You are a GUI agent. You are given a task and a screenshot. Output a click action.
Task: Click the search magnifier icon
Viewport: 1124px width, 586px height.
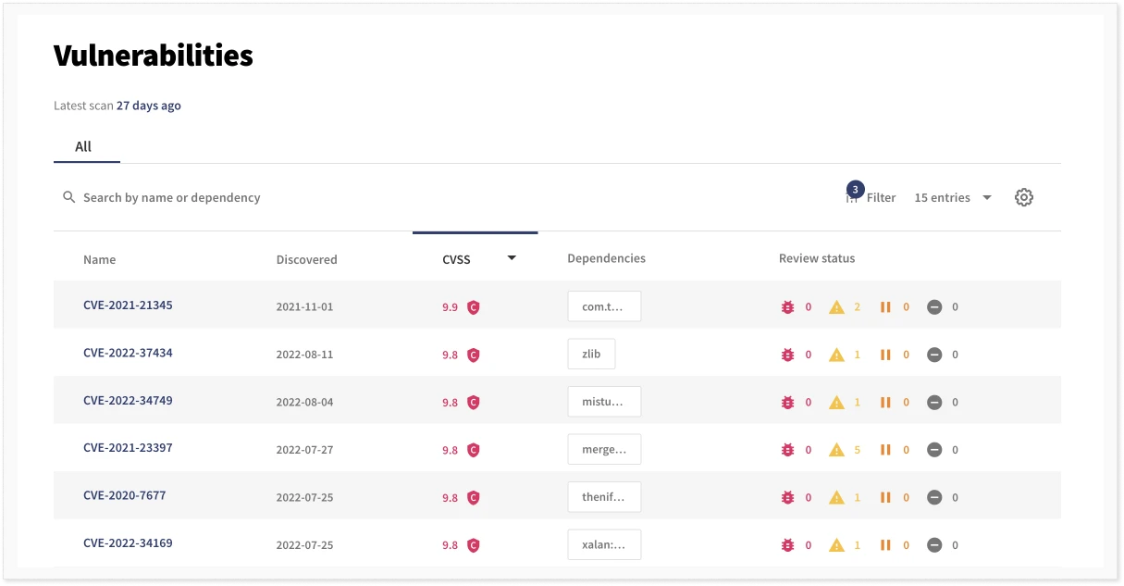click(x=68, y=197)
